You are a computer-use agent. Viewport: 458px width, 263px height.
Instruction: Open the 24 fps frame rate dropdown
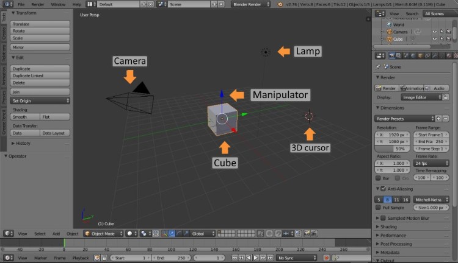(431, 163)
